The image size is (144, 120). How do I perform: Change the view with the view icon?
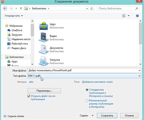click(x=124, y=16)
